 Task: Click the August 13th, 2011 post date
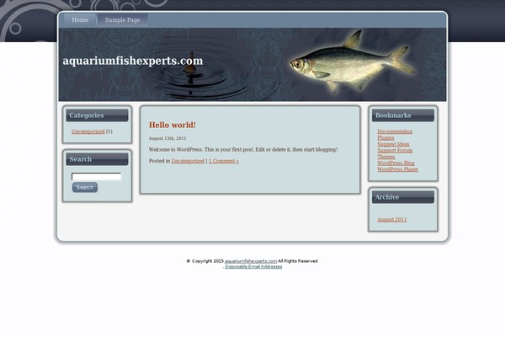[x=167, y=138]
